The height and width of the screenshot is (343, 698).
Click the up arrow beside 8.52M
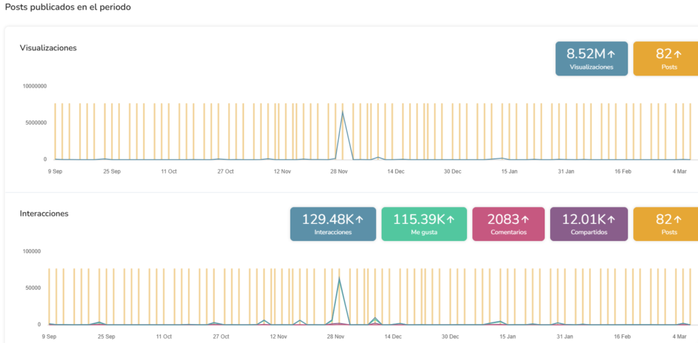coord(611,54)
